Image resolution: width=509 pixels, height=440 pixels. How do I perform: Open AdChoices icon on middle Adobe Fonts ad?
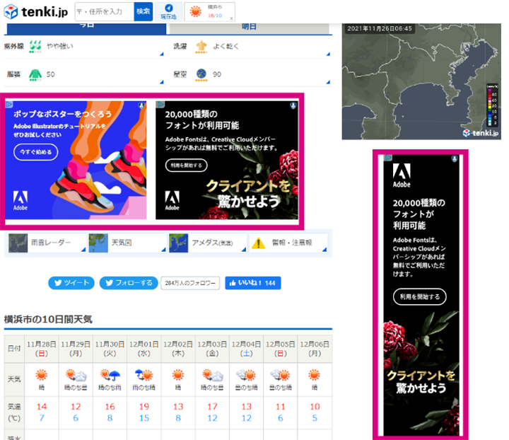[160, 104]
